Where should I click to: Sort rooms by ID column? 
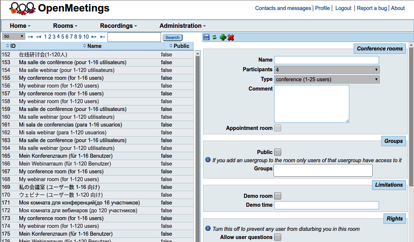coord(11,46)
